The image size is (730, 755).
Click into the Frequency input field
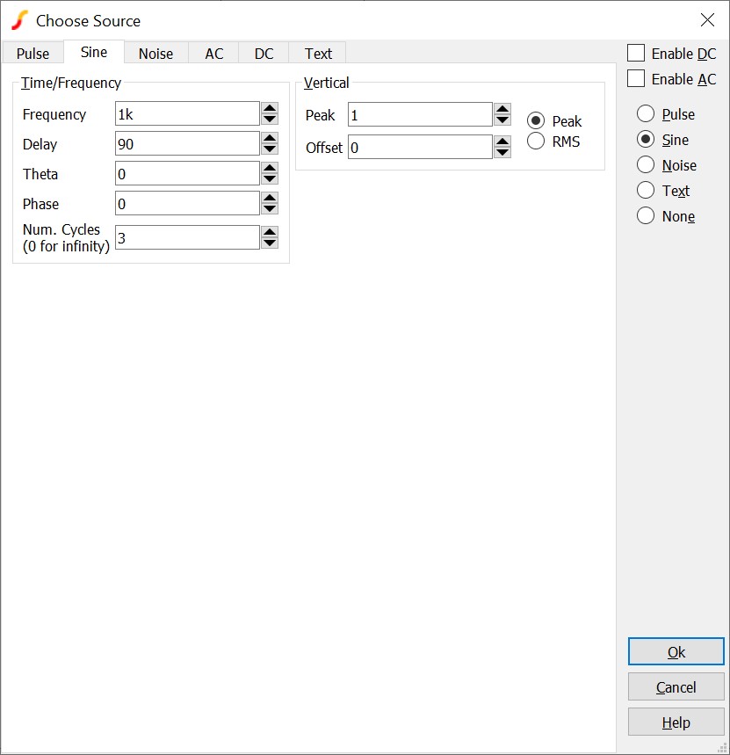[186, 114]
